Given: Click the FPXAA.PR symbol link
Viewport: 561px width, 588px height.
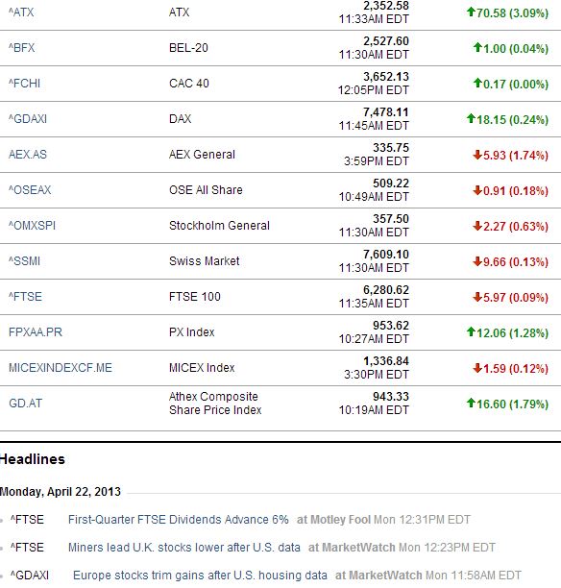Looking at the screenshot, I should click(36, 332).
